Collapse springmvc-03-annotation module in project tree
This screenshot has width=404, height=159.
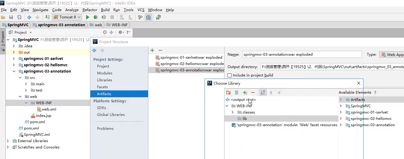(x=14, y=71)
